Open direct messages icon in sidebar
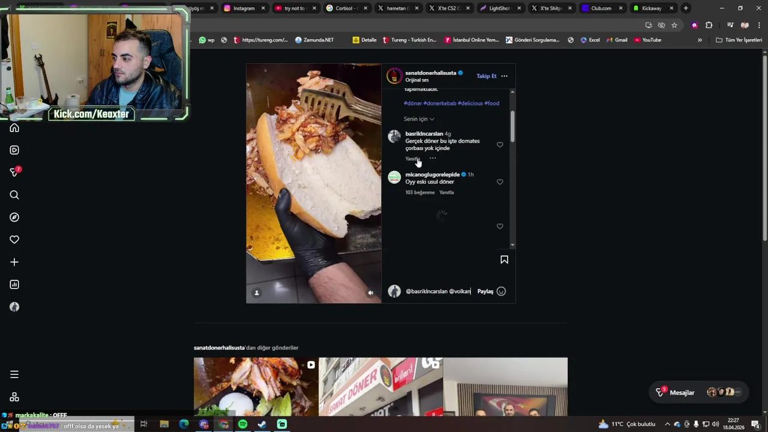768x432 pixels. click(x=14, y=172)
